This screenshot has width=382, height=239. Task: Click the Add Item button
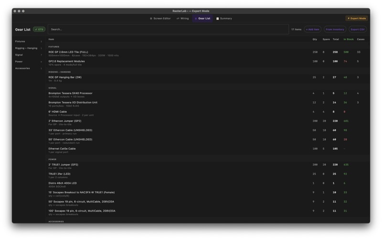pyautogui.click(x=312, y=30)
